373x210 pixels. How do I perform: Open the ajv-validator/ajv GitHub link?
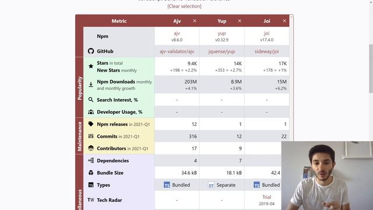pos(177,51)
